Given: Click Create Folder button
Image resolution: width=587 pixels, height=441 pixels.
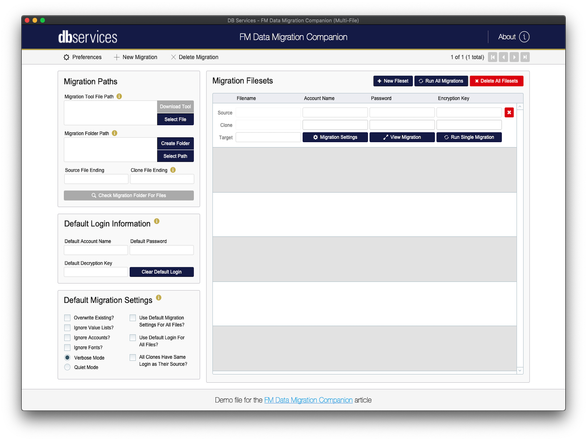Looking at the screenshot, I should [175, 143].
